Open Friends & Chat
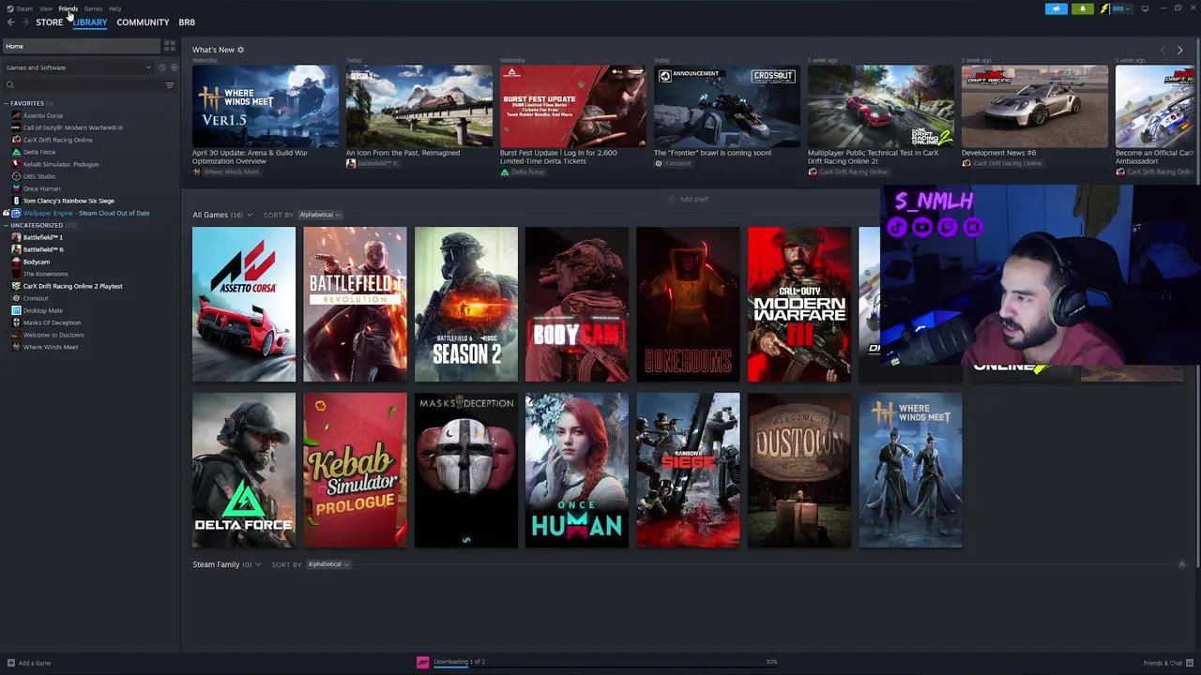Viewport: 1201px width, 675px height. tap(1167, 663)
